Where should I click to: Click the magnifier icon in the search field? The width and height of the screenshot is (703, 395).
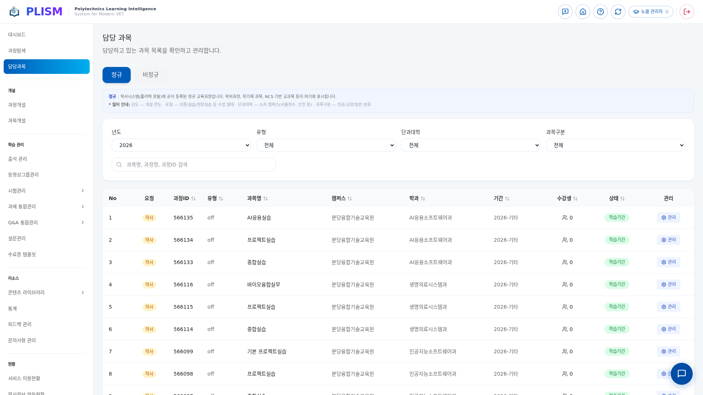(119, 165)
